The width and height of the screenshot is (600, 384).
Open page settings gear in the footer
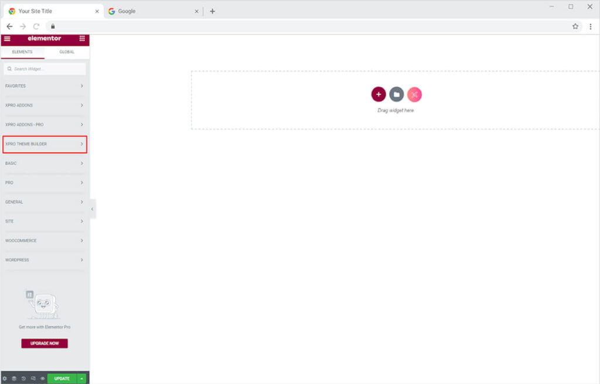coord(5,378)
